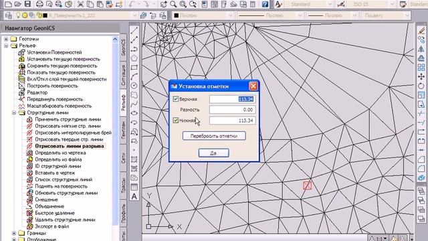Create a new drawing with the New icon
This screenshot has height=241, width=428.
coord(8,4)
